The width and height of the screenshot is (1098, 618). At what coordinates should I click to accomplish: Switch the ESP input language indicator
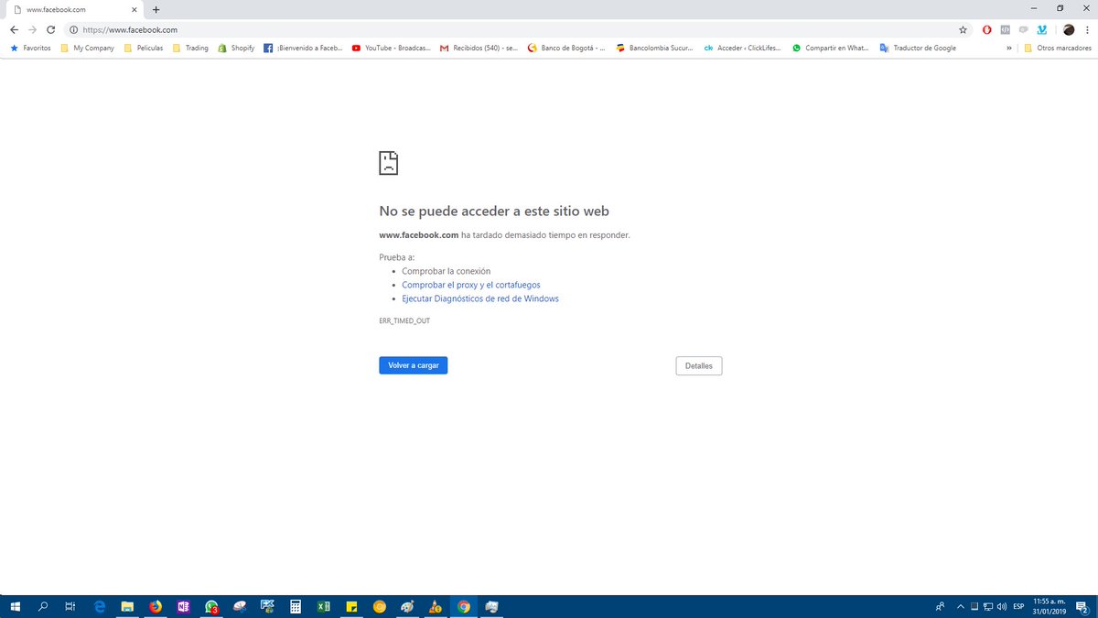coord(1018,606)
